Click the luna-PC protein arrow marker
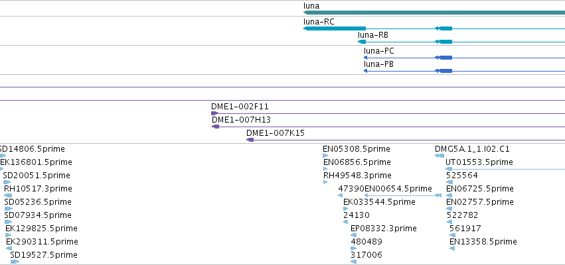Image resolution: width=565 pixels, height=265 pixels. click(365, 58)
